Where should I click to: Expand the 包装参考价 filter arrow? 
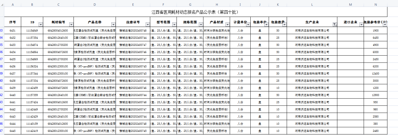[x=385, y=25]
